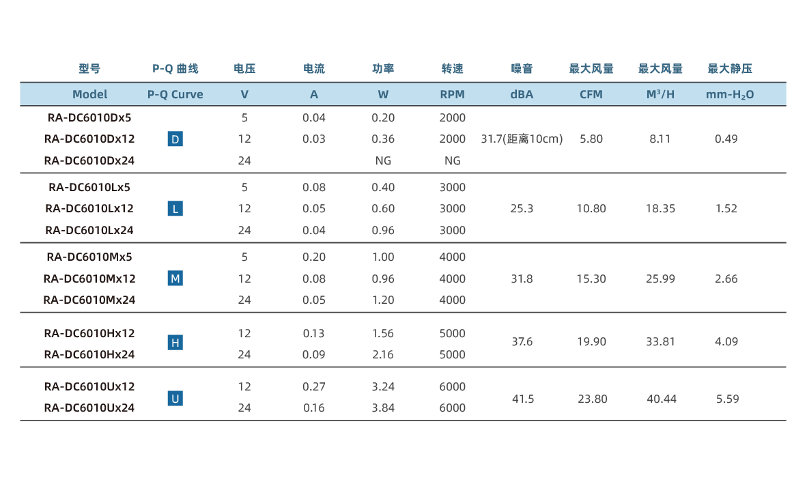Screen dimensions: 807x484
Task: Click CFM value 5.80
Action: (591, 139)
